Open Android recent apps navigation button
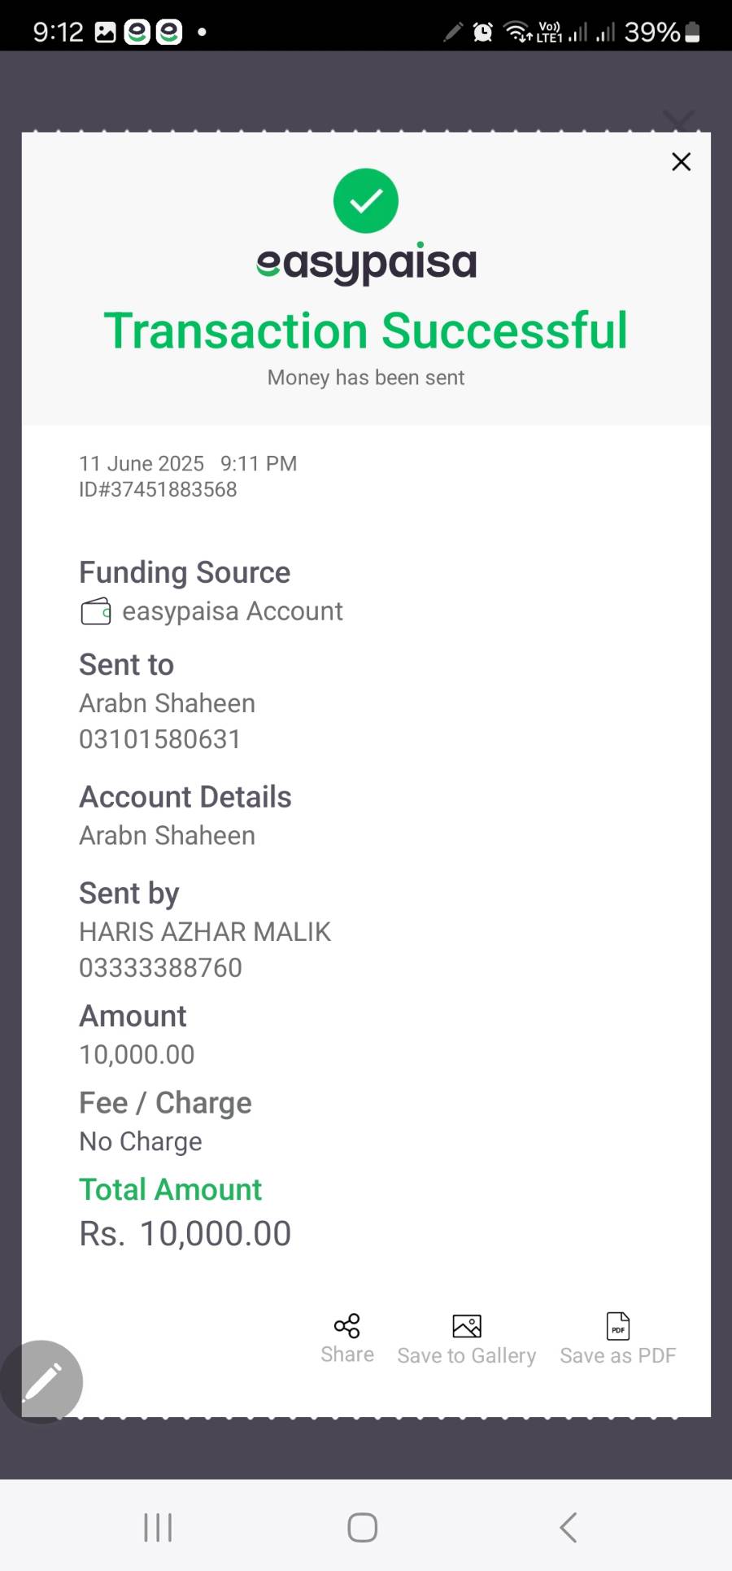The image size is (732, 1571). (158, 1527)
